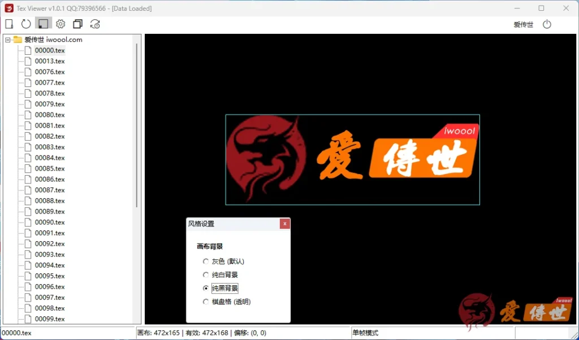Click the 爱传世 link at top right

(x=523, y=25)
